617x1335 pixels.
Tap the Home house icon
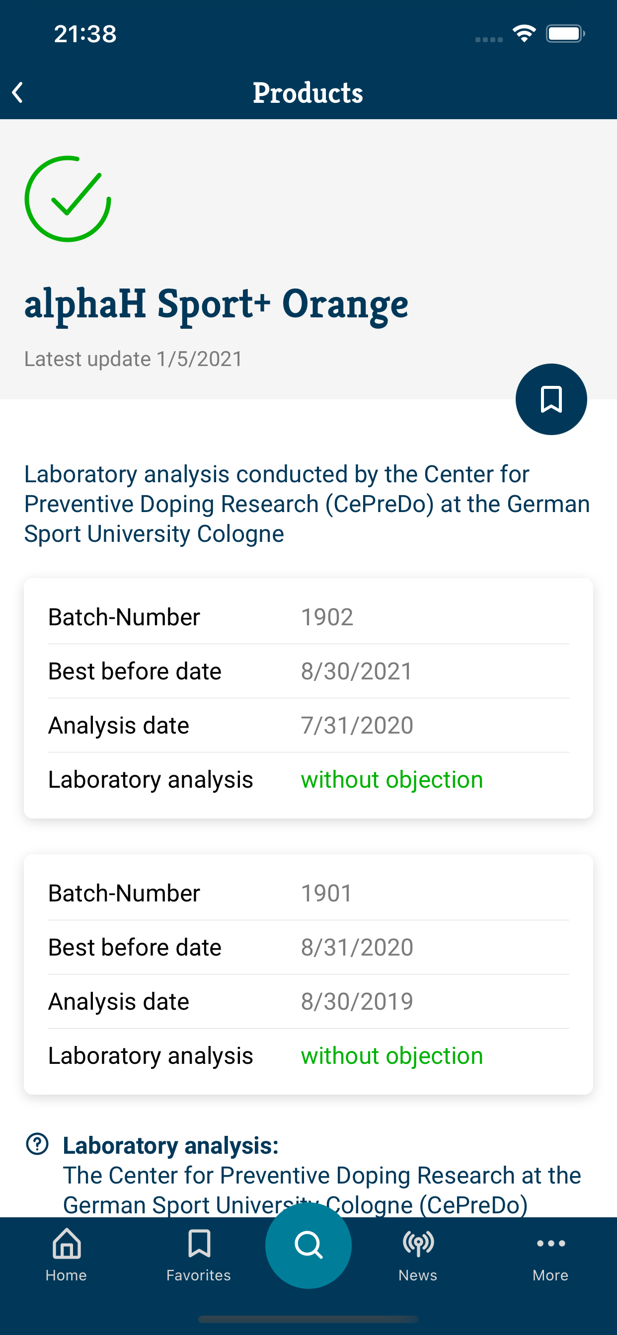67,1243
